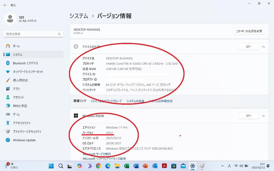Open the Copilot app from the taskbar
Viewport: 274px width, 171px height.
pyautogui.click(x=80, y=166)
